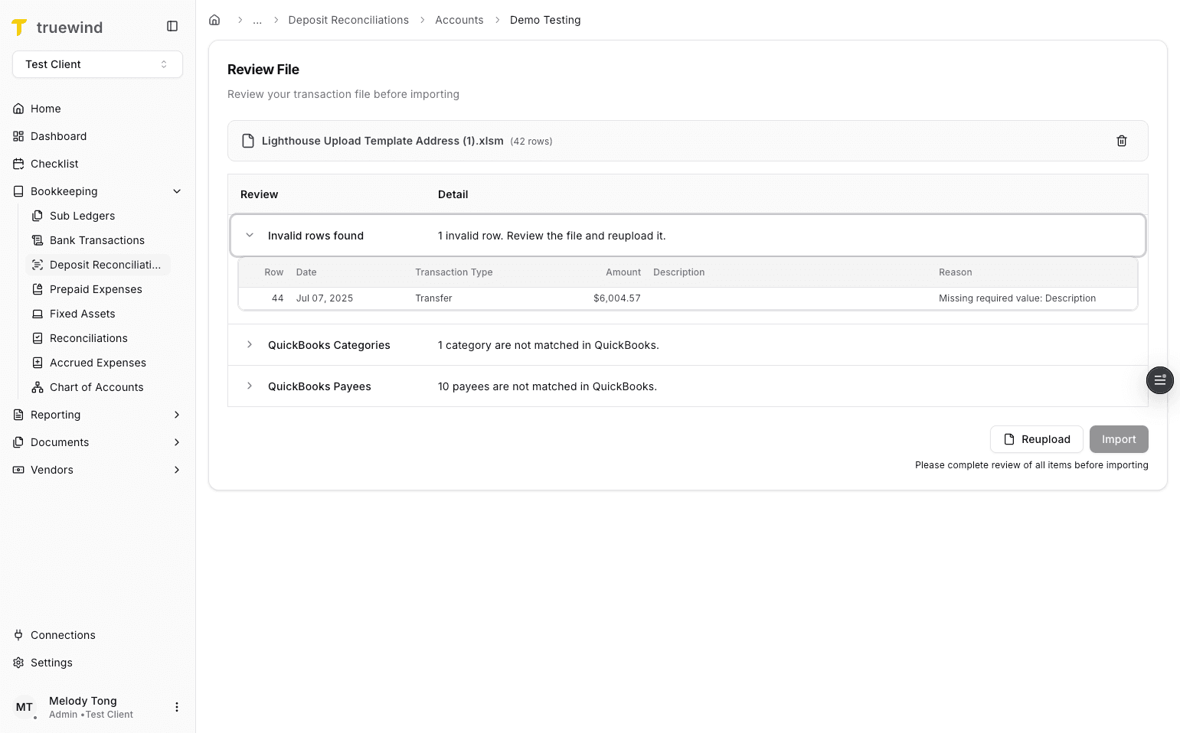The image size is (1180, 733).
Task: Expand the QuickBooks Payees section
Action: (x=249, y=386)
